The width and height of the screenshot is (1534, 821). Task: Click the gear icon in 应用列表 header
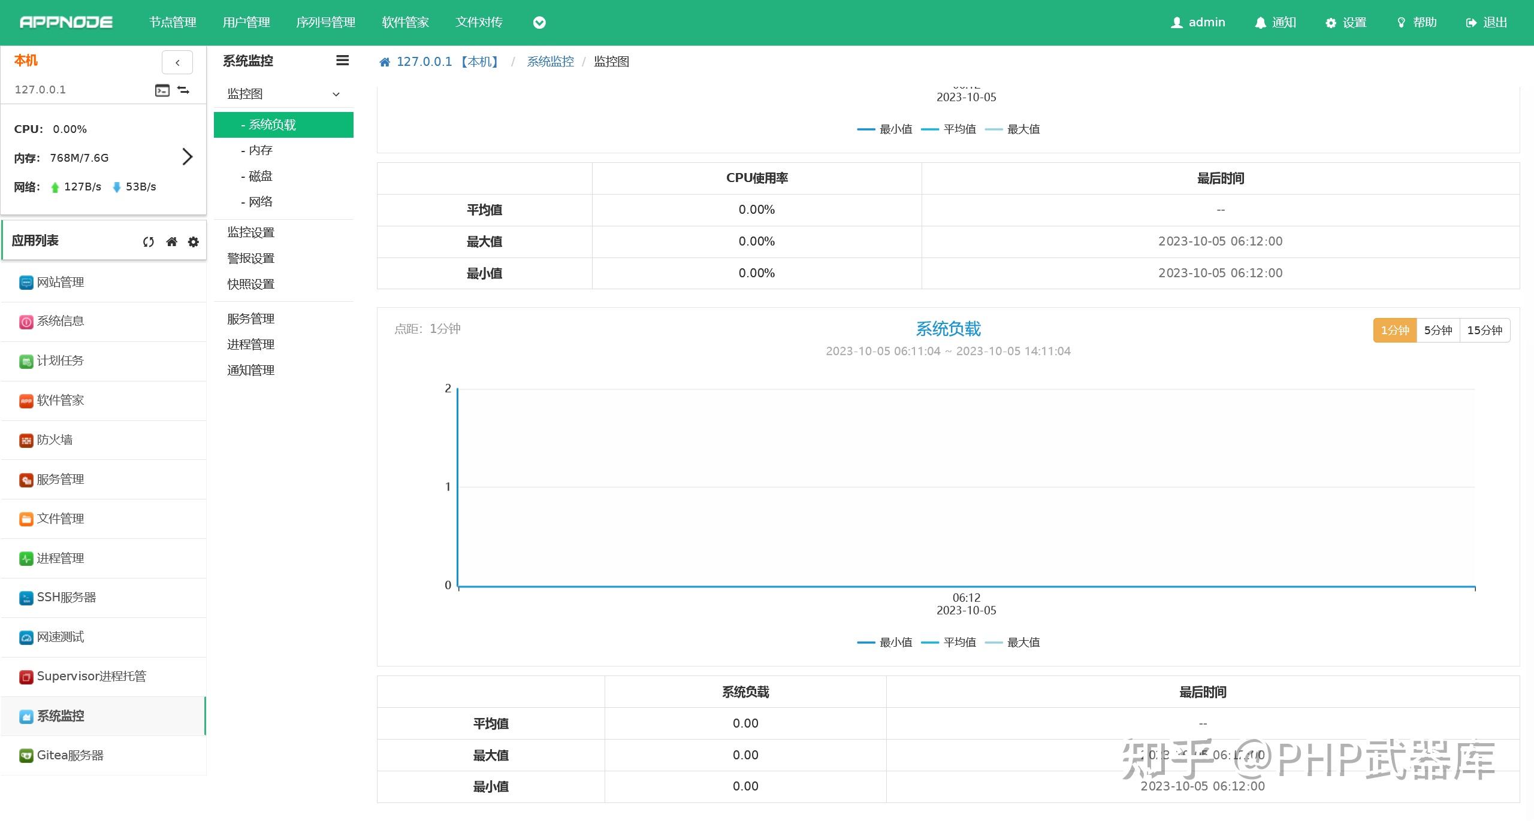click(x=193, y=241)
